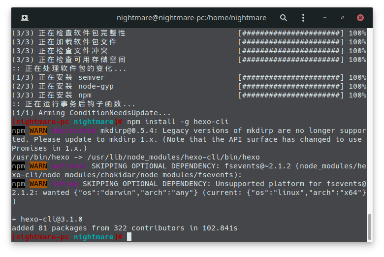Image resolution: width=384 pixels, height=257 pixels.
Task: Open a new terminal tab
Action: tap(25, 18)
